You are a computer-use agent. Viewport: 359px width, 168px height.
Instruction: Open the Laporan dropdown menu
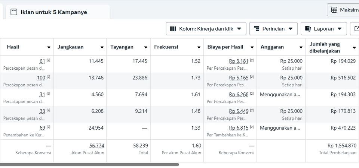click(x=340, y=29)
